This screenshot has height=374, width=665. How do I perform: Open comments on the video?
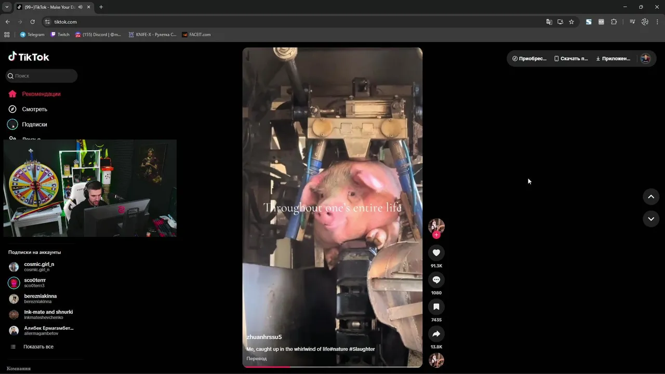[x=436, y=280]
